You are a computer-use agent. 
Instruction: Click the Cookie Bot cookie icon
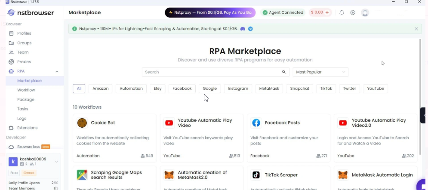pyautogui.click(x=82, y=123)
